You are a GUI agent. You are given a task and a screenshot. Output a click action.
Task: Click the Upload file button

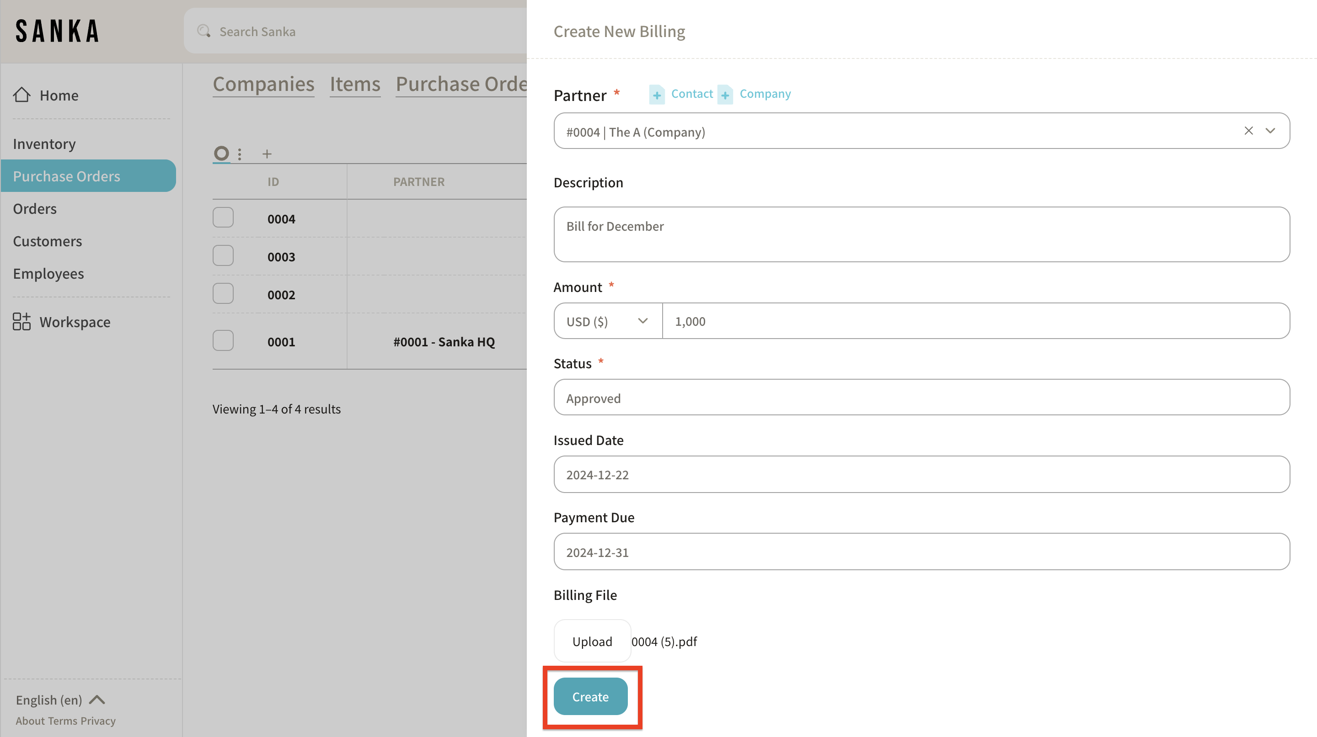click(592, 641)
